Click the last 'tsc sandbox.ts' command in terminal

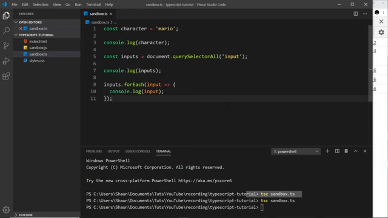click(278, 200)
